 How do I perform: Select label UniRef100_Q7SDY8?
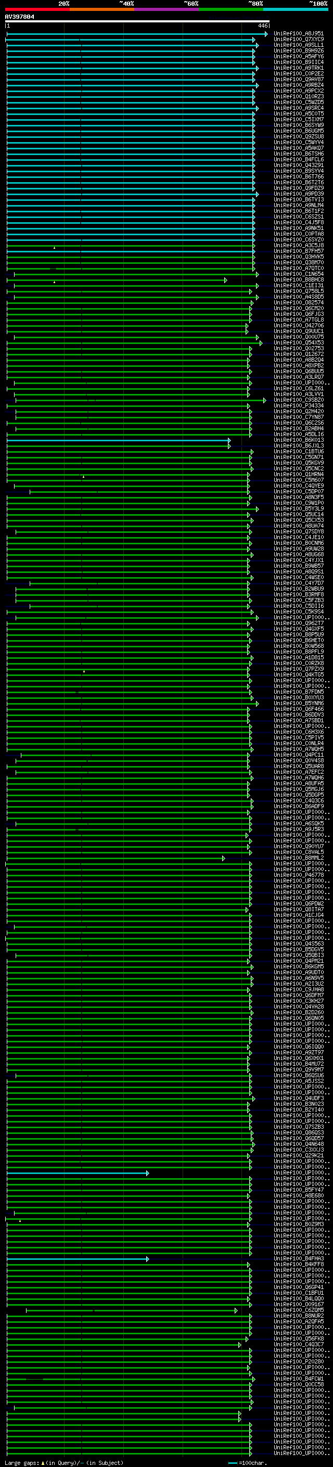[x=298, y=532]
